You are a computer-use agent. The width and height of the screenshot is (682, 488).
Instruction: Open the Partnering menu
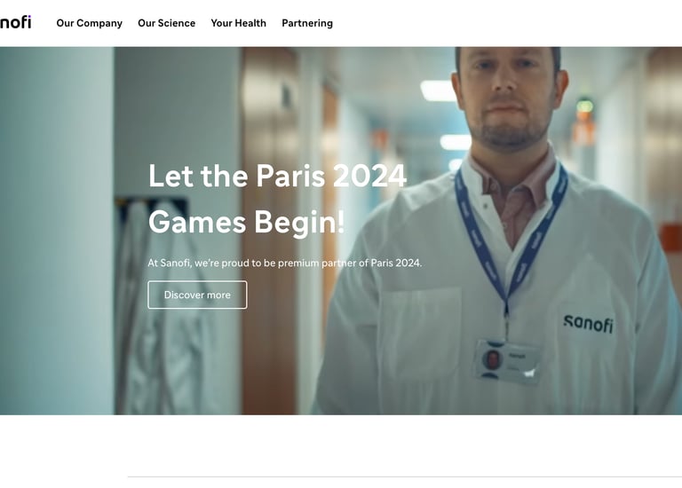tap(307, 23)
